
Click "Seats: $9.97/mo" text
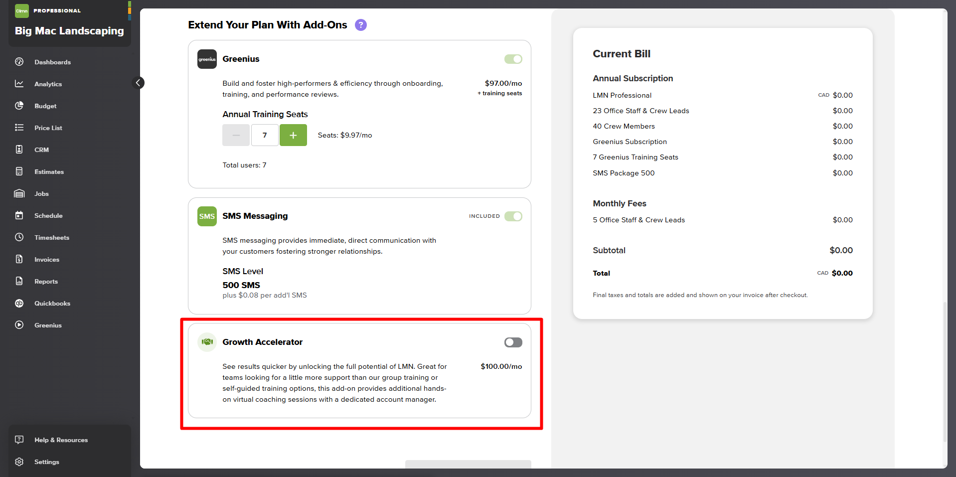(x=345, y=135)
